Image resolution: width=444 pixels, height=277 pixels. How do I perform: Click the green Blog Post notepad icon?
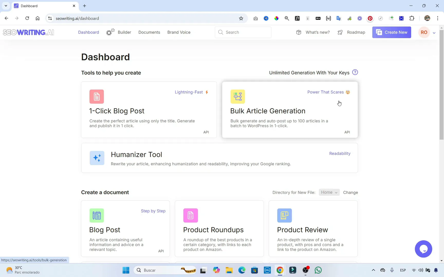[x=97, y=216]
